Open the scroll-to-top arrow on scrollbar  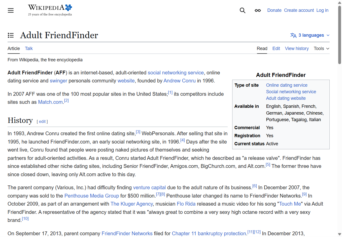pyautogui.click(x=339, y=3)
